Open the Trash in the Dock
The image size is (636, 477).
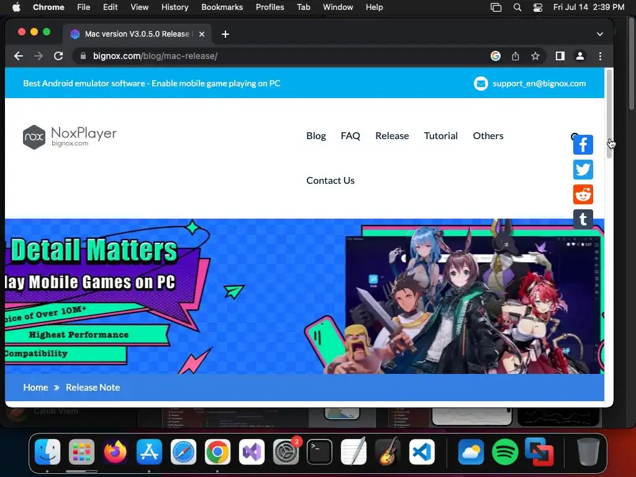[588, 452]
